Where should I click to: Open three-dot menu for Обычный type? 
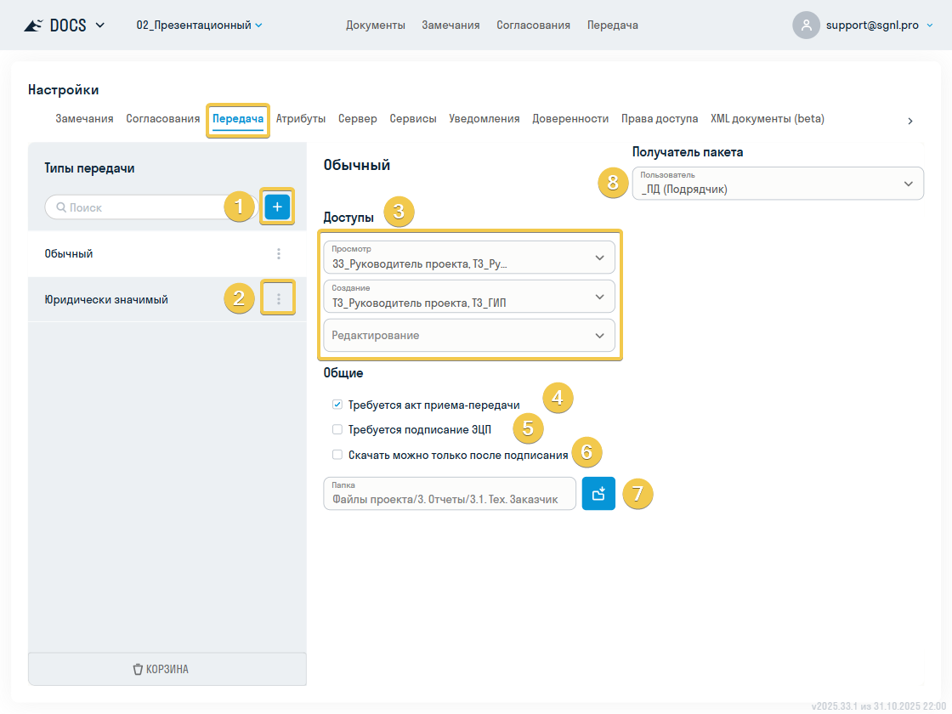278,253
